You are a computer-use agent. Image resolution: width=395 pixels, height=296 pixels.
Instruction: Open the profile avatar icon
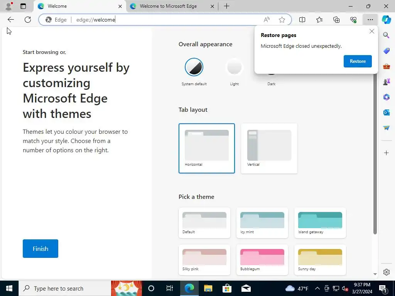(x=9, y=6)
